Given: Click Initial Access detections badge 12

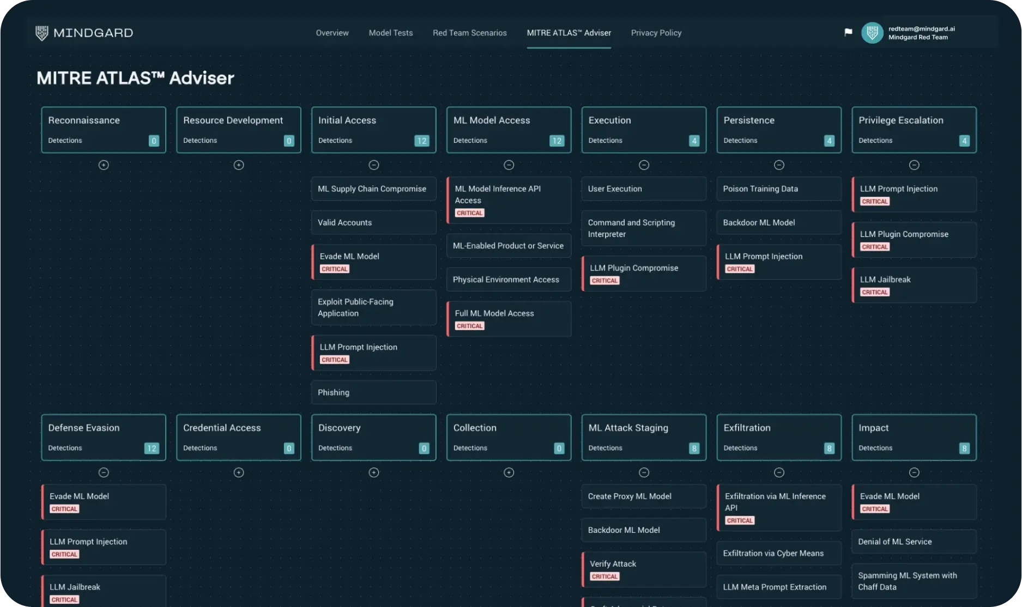Looking at the screenshot, I should click(422, 141).
